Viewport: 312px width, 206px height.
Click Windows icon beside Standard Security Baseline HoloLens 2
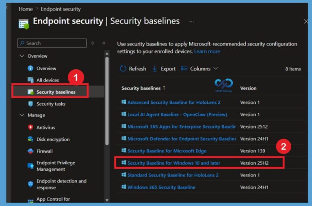coord(124,175)
